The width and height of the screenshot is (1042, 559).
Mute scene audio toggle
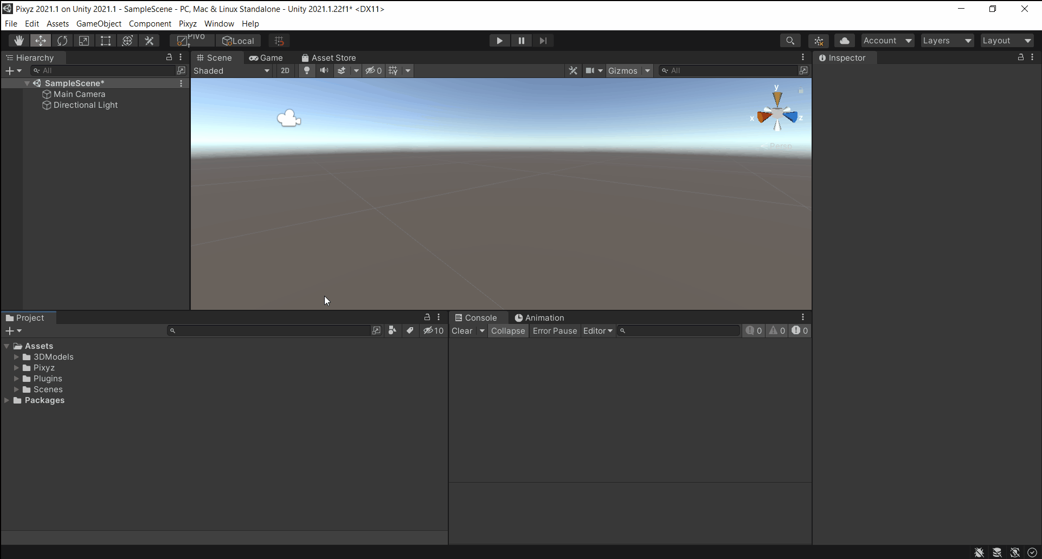click(x=324, y=71)
